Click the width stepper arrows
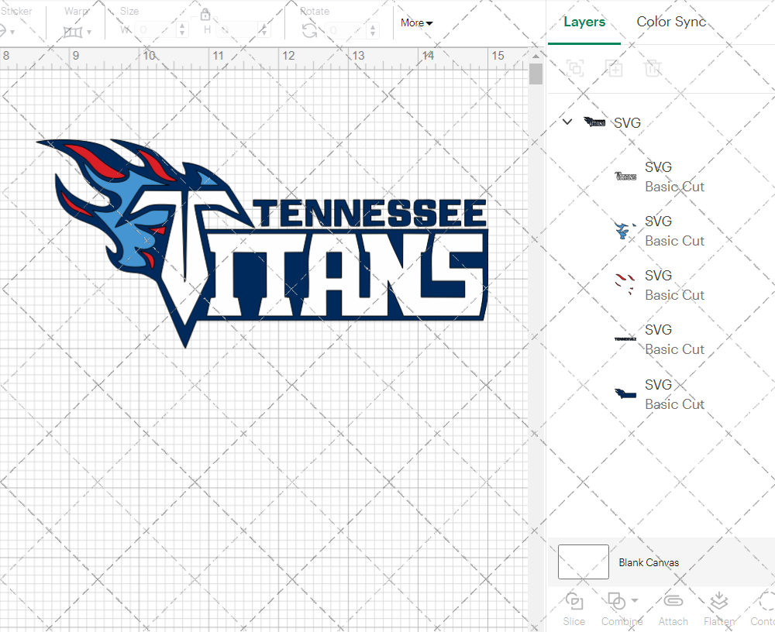Viewport: 775px width, 632px height. pos(182,29)
